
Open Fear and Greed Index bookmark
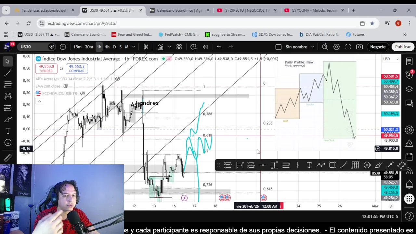tap(132, 34)
